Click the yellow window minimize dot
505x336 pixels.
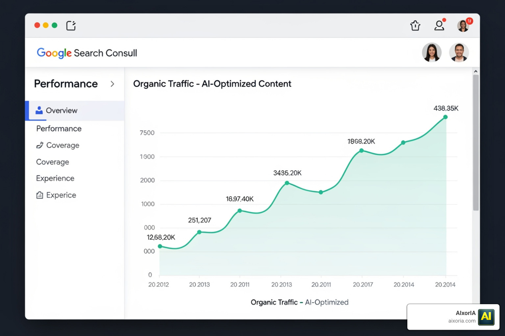[x=46, y=25]
